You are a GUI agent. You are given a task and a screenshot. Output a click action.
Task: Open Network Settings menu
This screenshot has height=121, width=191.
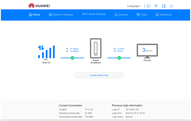61,15
